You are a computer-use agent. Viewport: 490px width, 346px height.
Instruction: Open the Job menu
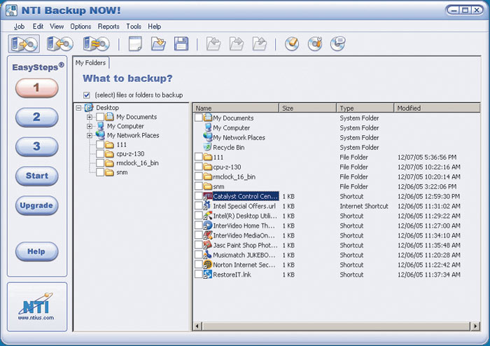click(19, 27)
